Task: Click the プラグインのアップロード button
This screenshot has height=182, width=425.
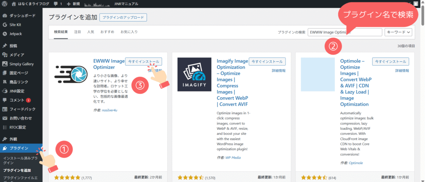Action: click(123, 17)
